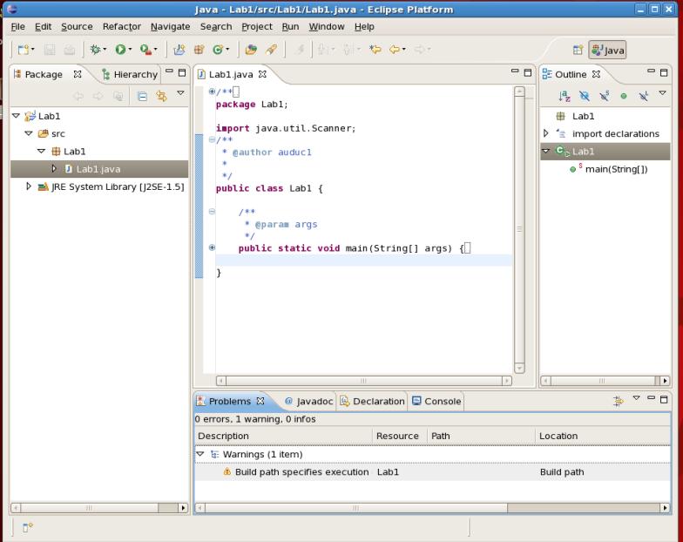Viewport: 683px width, 542px height.
Task: Toggle Hide Fields in the Outline view
Action: [x=585, y=94]
